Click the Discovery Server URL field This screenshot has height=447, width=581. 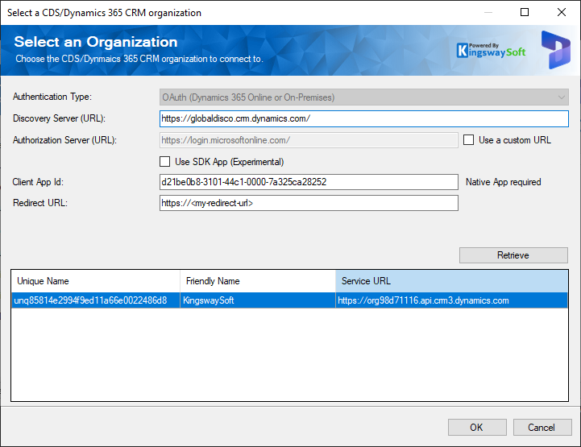point(363,119)
